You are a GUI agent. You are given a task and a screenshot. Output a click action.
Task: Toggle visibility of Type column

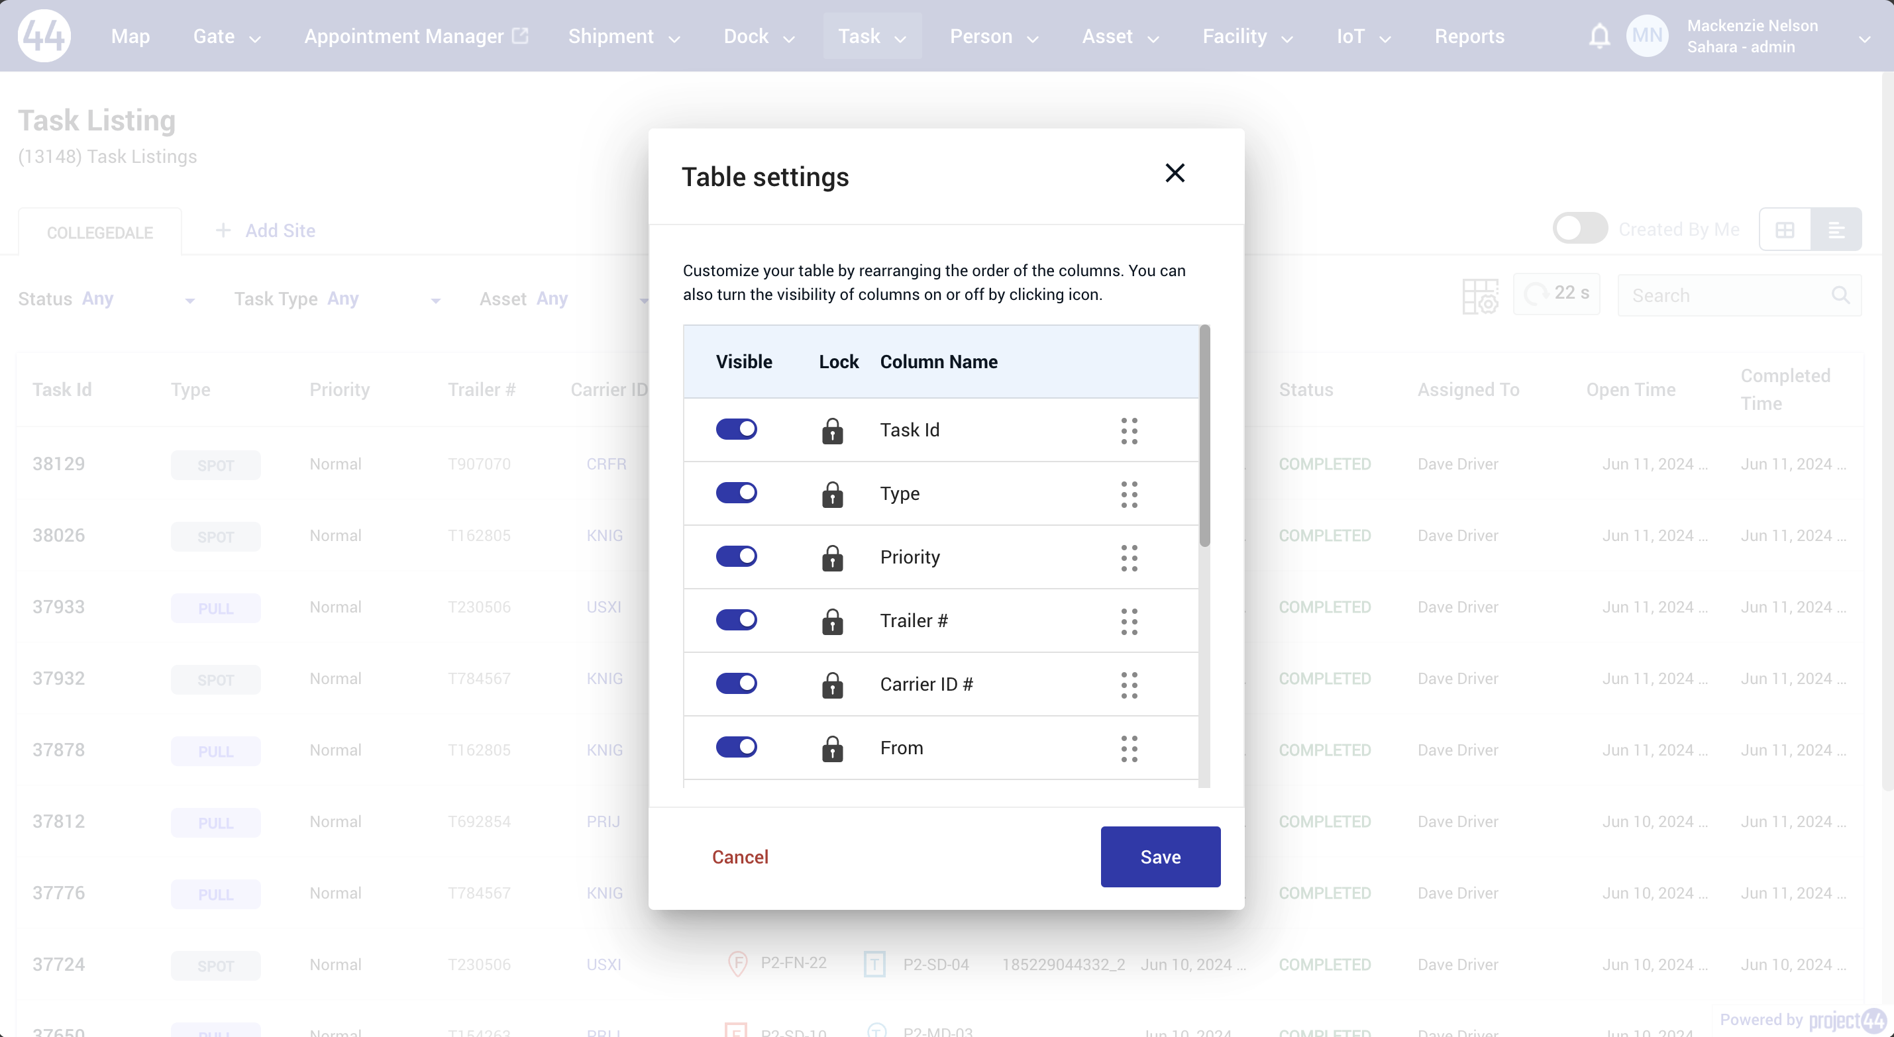[x=737, y=493]
